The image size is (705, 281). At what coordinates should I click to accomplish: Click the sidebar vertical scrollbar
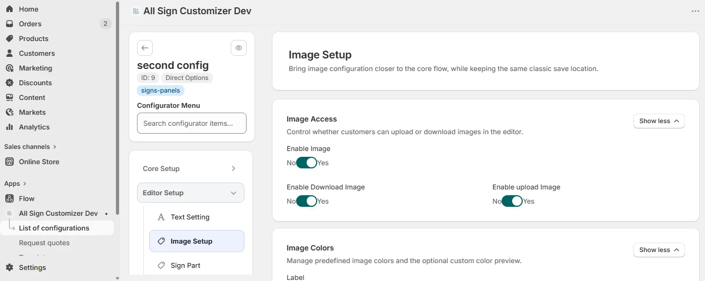pyautogui.click(x=117, y=108)
